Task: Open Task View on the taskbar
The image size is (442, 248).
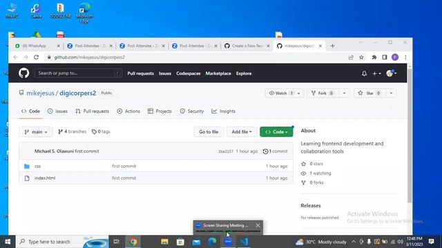Action: 116,242
